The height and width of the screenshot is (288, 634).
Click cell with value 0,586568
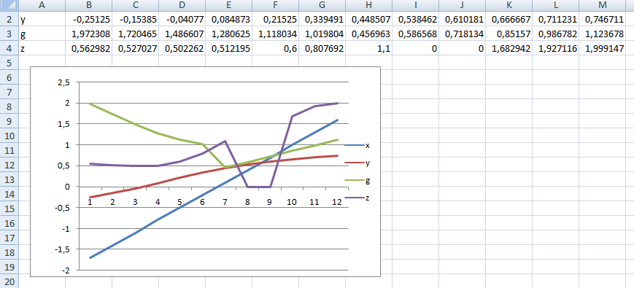[x=416, y=33]
